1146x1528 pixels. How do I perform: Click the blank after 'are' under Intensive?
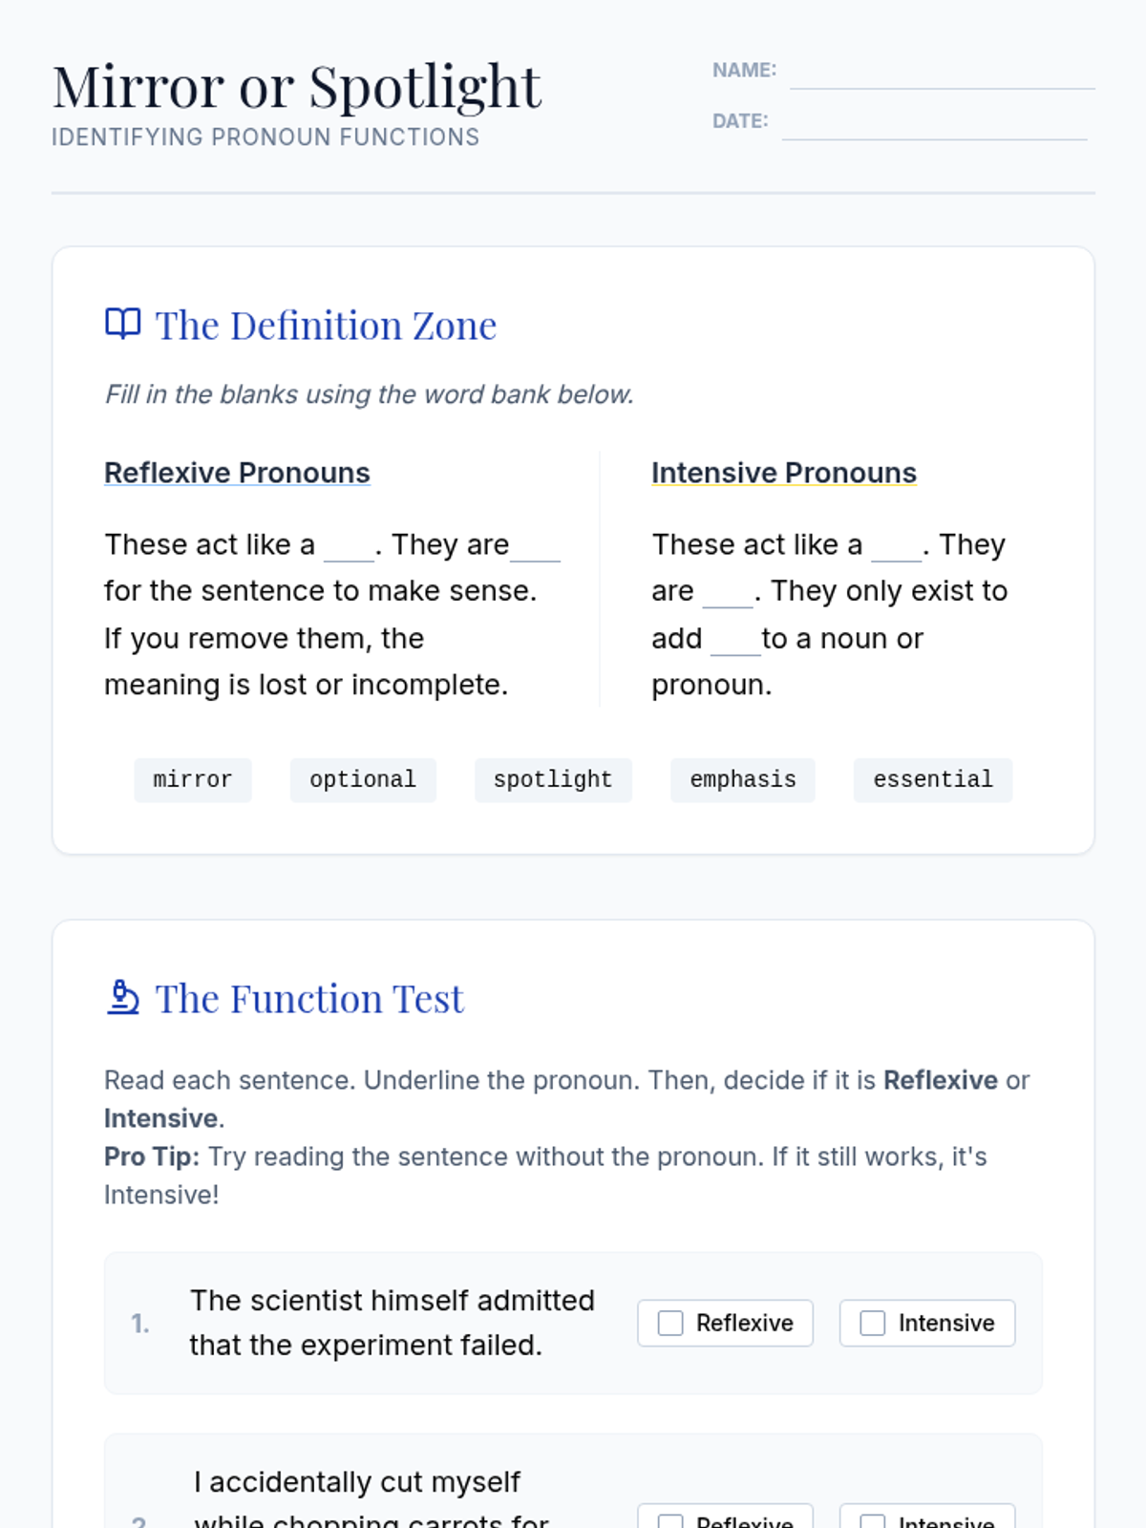tap(728, 594)
